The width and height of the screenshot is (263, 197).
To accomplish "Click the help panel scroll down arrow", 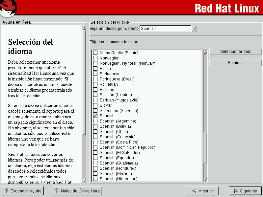I will coord(84,181).
